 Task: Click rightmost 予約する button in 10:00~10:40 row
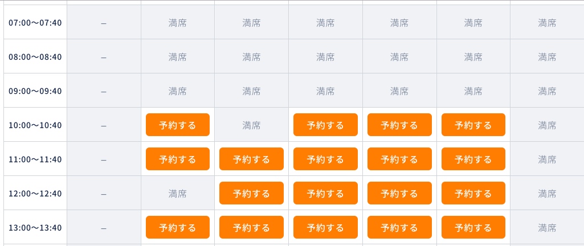pos(473,125)
